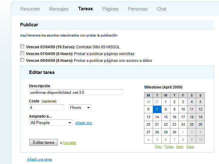Check the Probar a publicar páginas sencillas checkbox
219x164 pixels.
tap(22, 53)
